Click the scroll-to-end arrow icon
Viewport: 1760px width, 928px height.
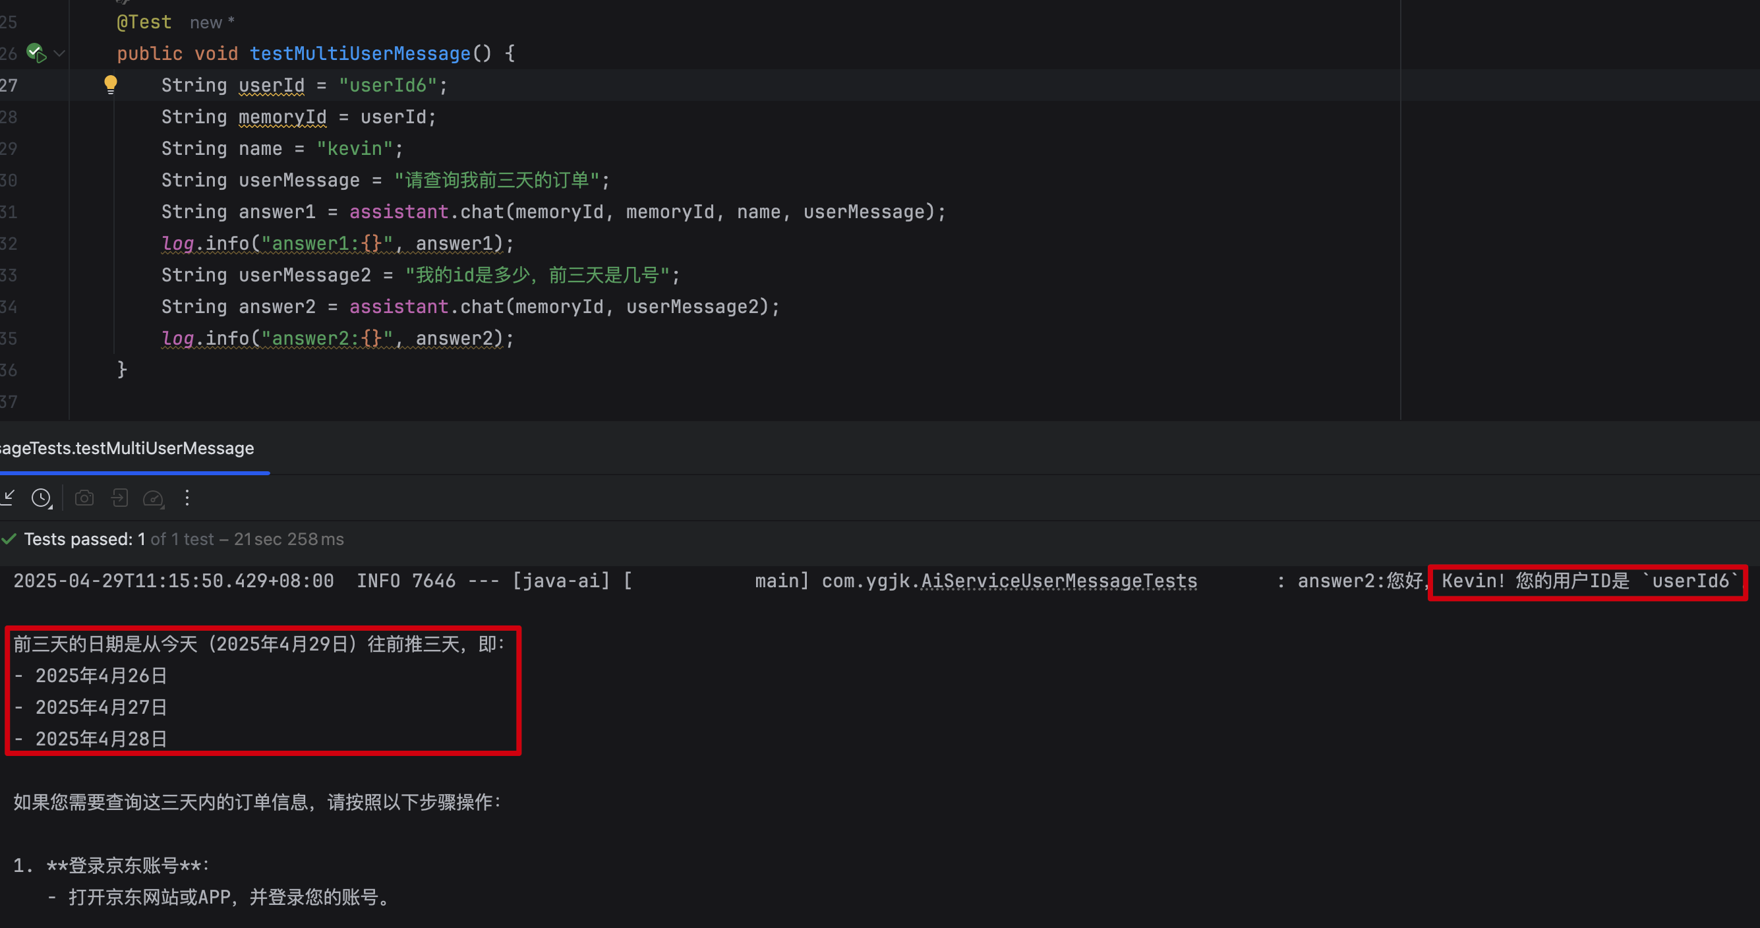pyautogui.click(x=8, y=498)
